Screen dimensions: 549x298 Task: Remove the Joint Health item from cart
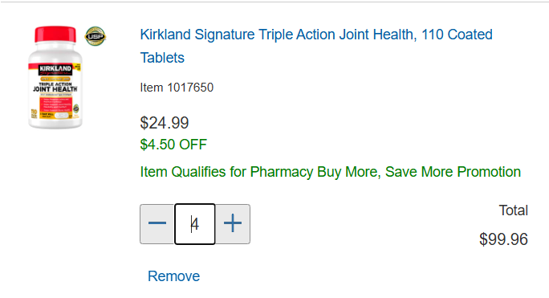tap(173, 276)
